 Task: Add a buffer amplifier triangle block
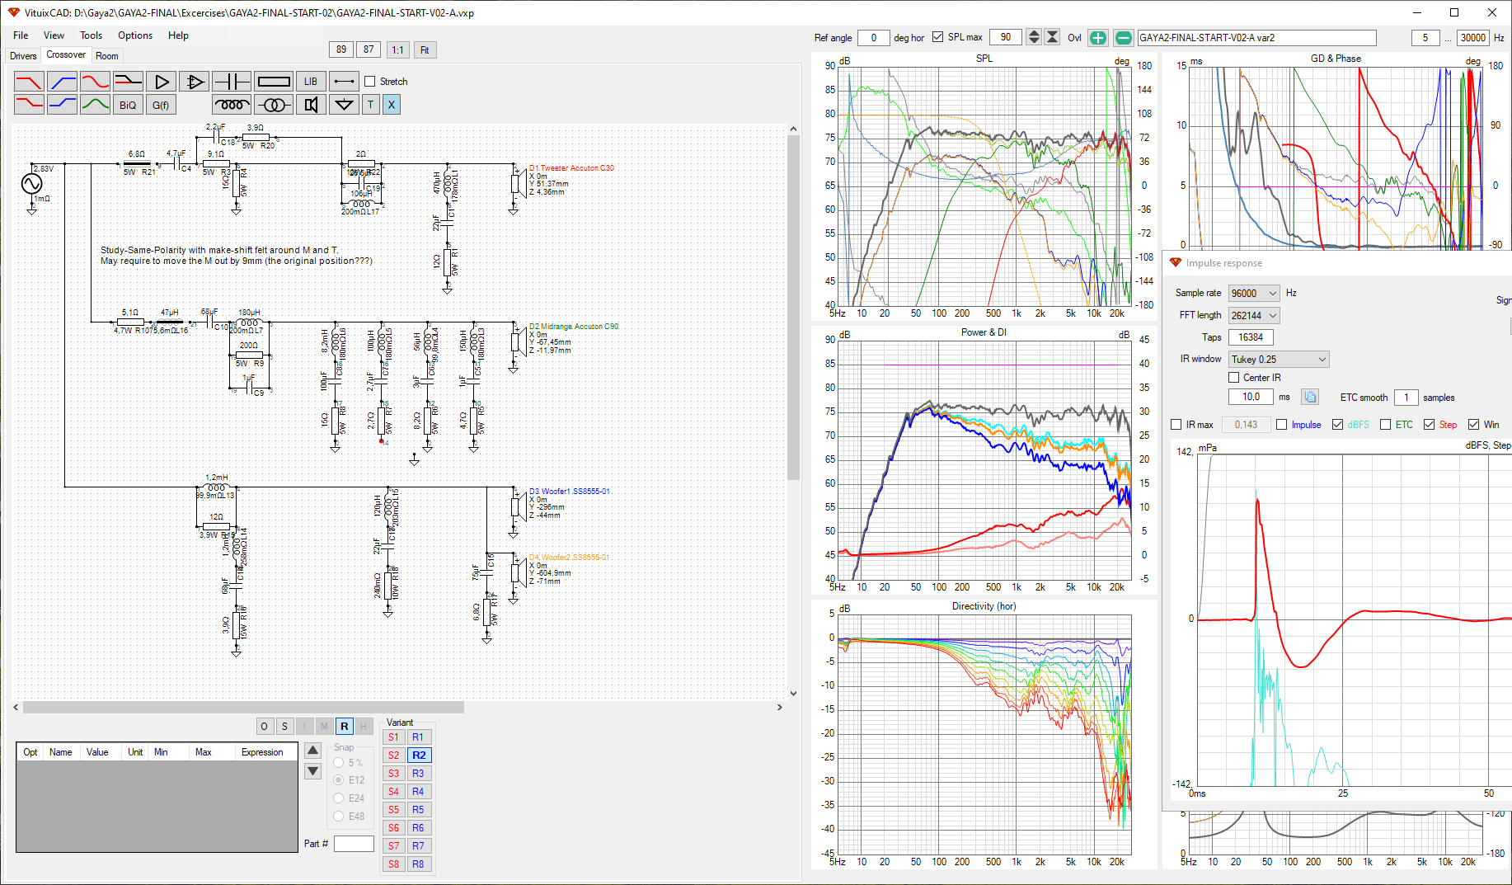point(162,82)
